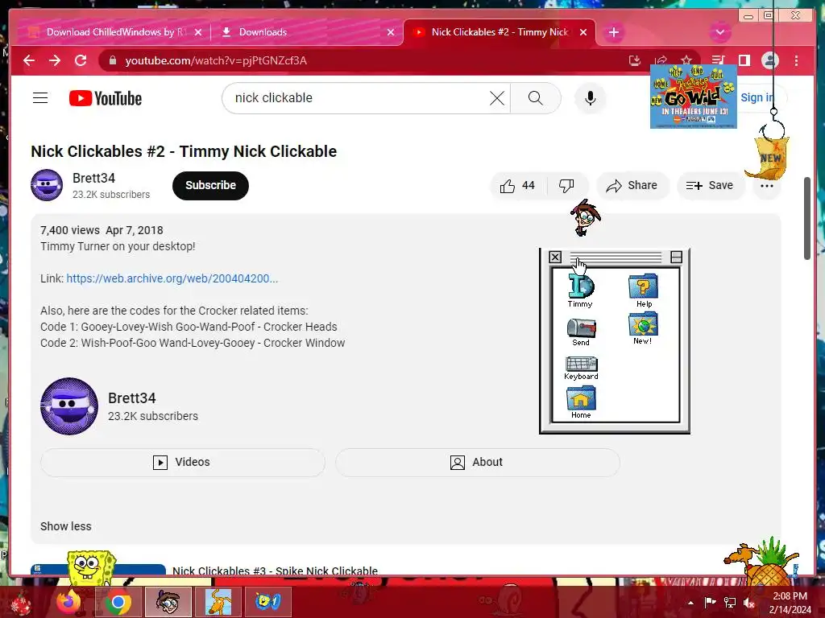Start voice search with microphone

(591, 98)
